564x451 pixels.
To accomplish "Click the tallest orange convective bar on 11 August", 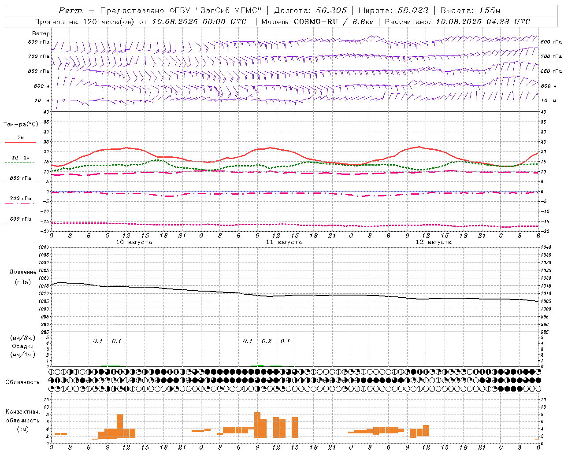I will point(257,425).
